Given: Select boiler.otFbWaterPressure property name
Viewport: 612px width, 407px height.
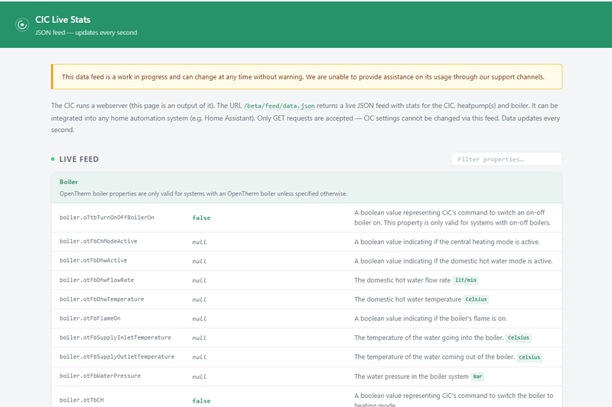Looking at the screenshot, I should (x=100, y=376).
